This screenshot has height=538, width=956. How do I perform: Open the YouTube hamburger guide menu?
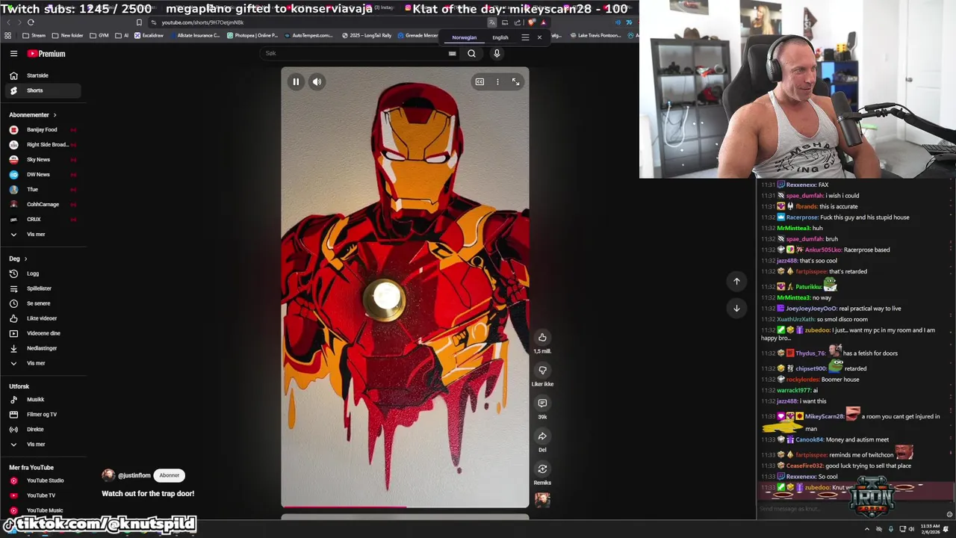tap(13, 54)
